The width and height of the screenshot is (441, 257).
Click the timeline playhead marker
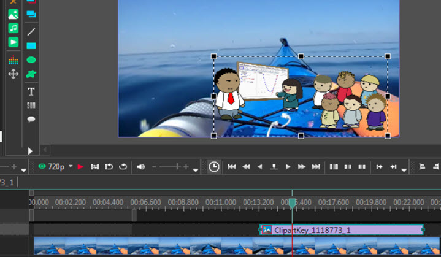pos(292,203)
